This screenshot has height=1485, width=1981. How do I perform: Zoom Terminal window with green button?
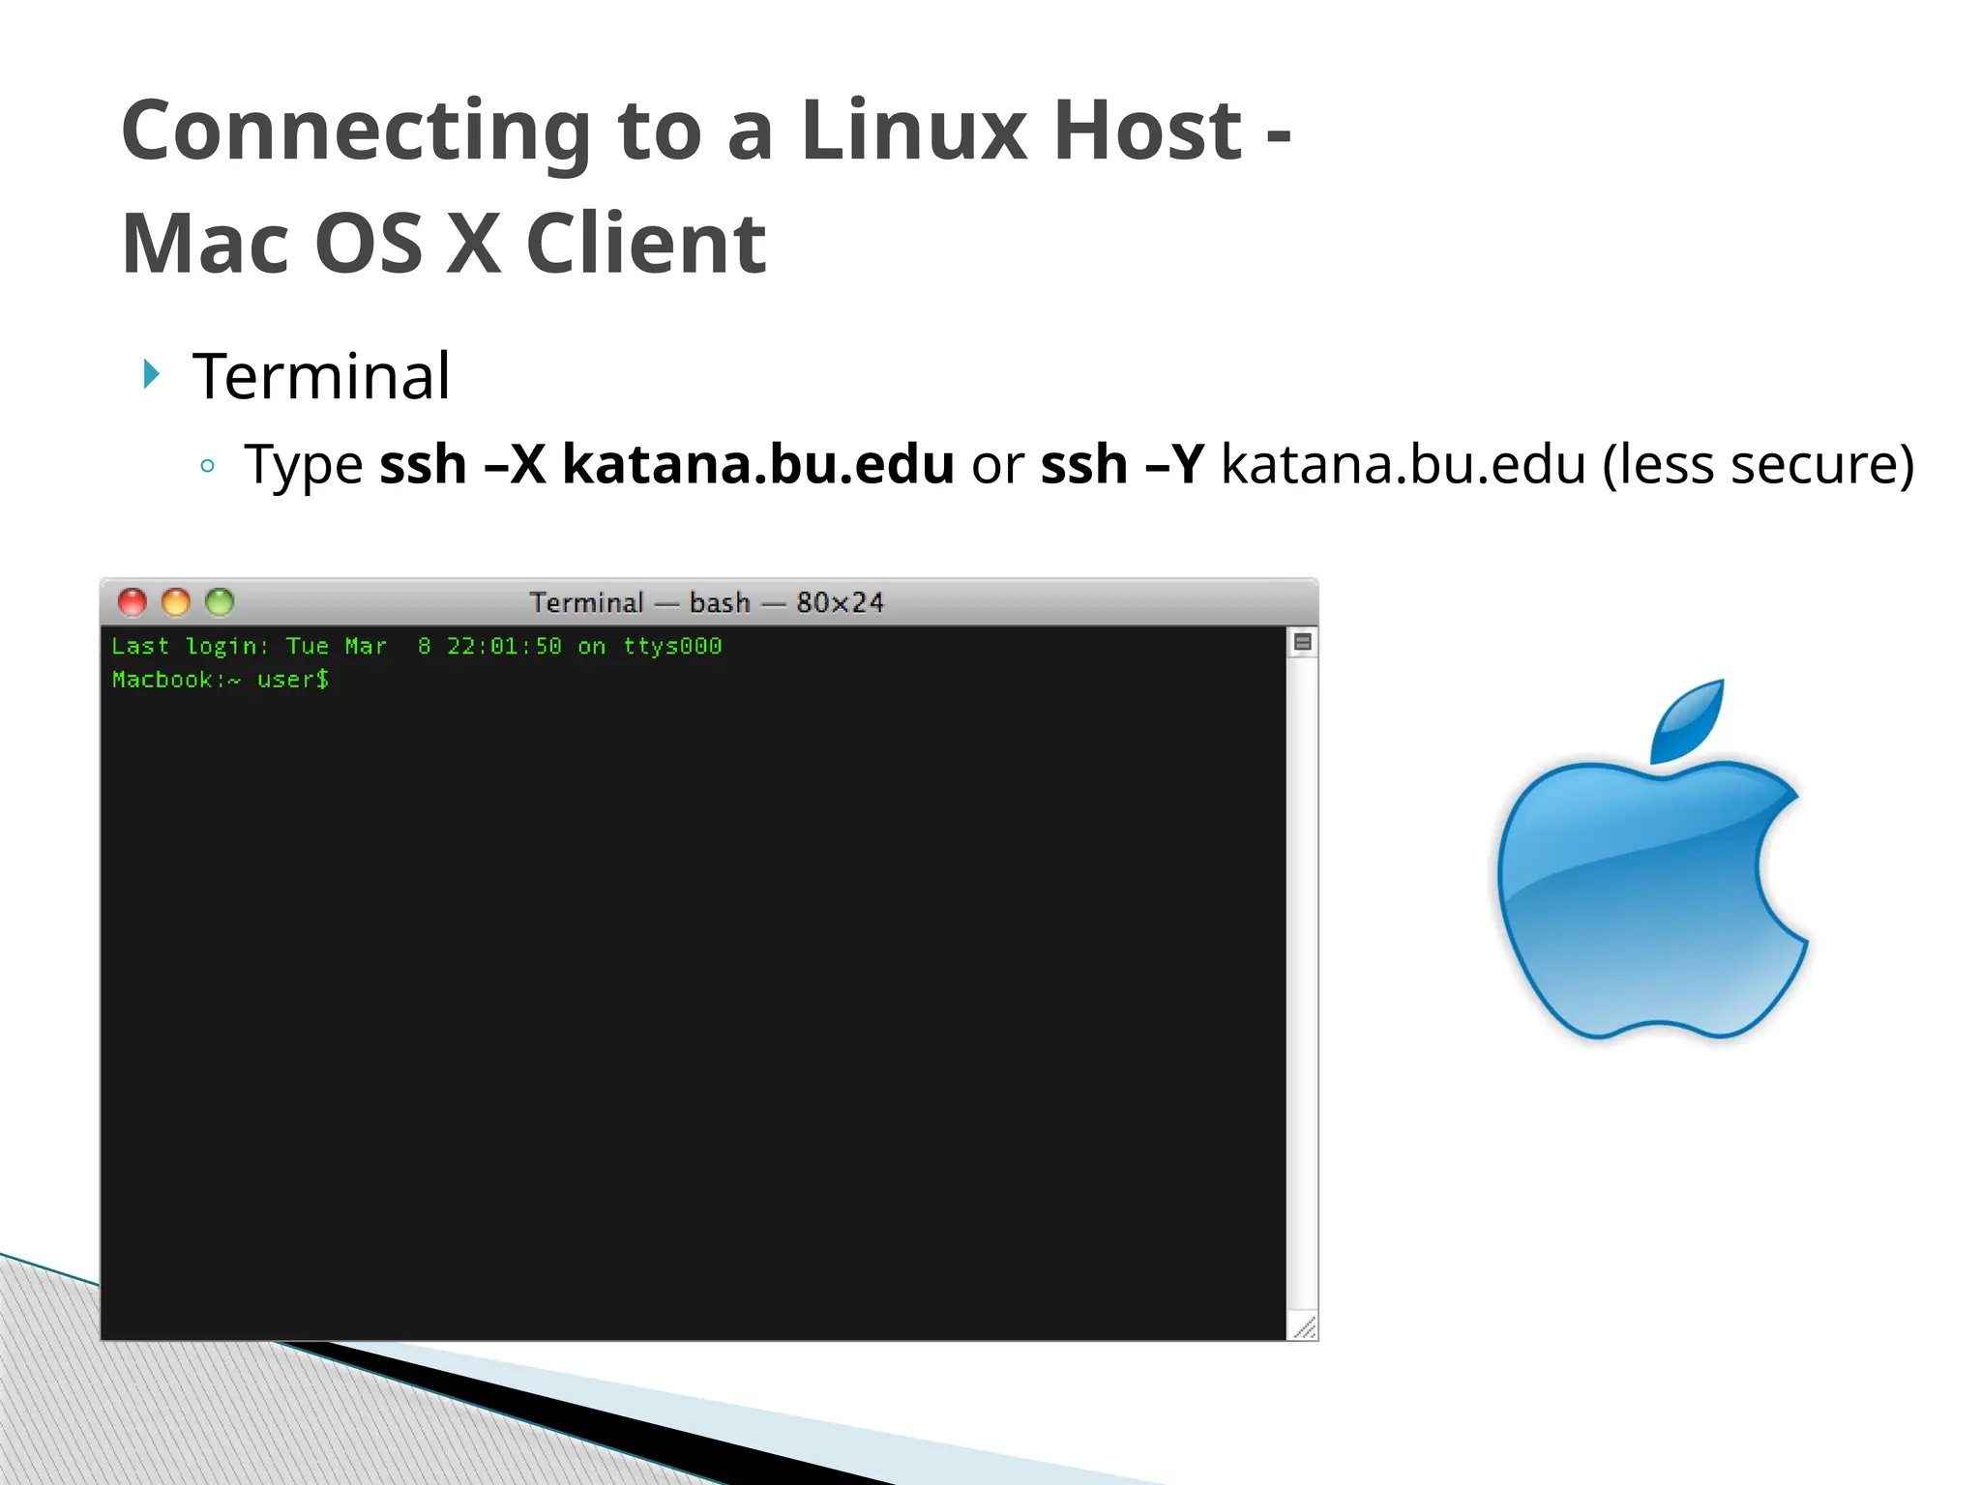pos(220,602)
